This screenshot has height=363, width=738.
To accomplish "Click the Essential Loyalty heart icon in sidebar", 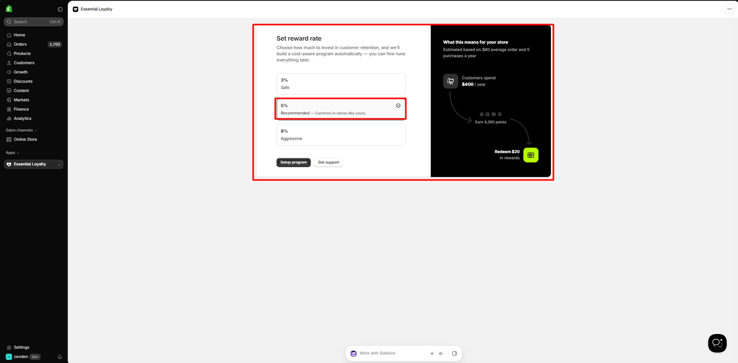I will 9,164.
